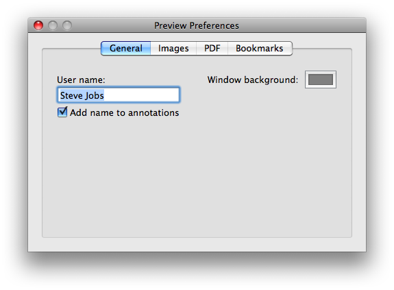The image size is (394, 290).
Task: Click the Window background label
Action: coord(253,80)
